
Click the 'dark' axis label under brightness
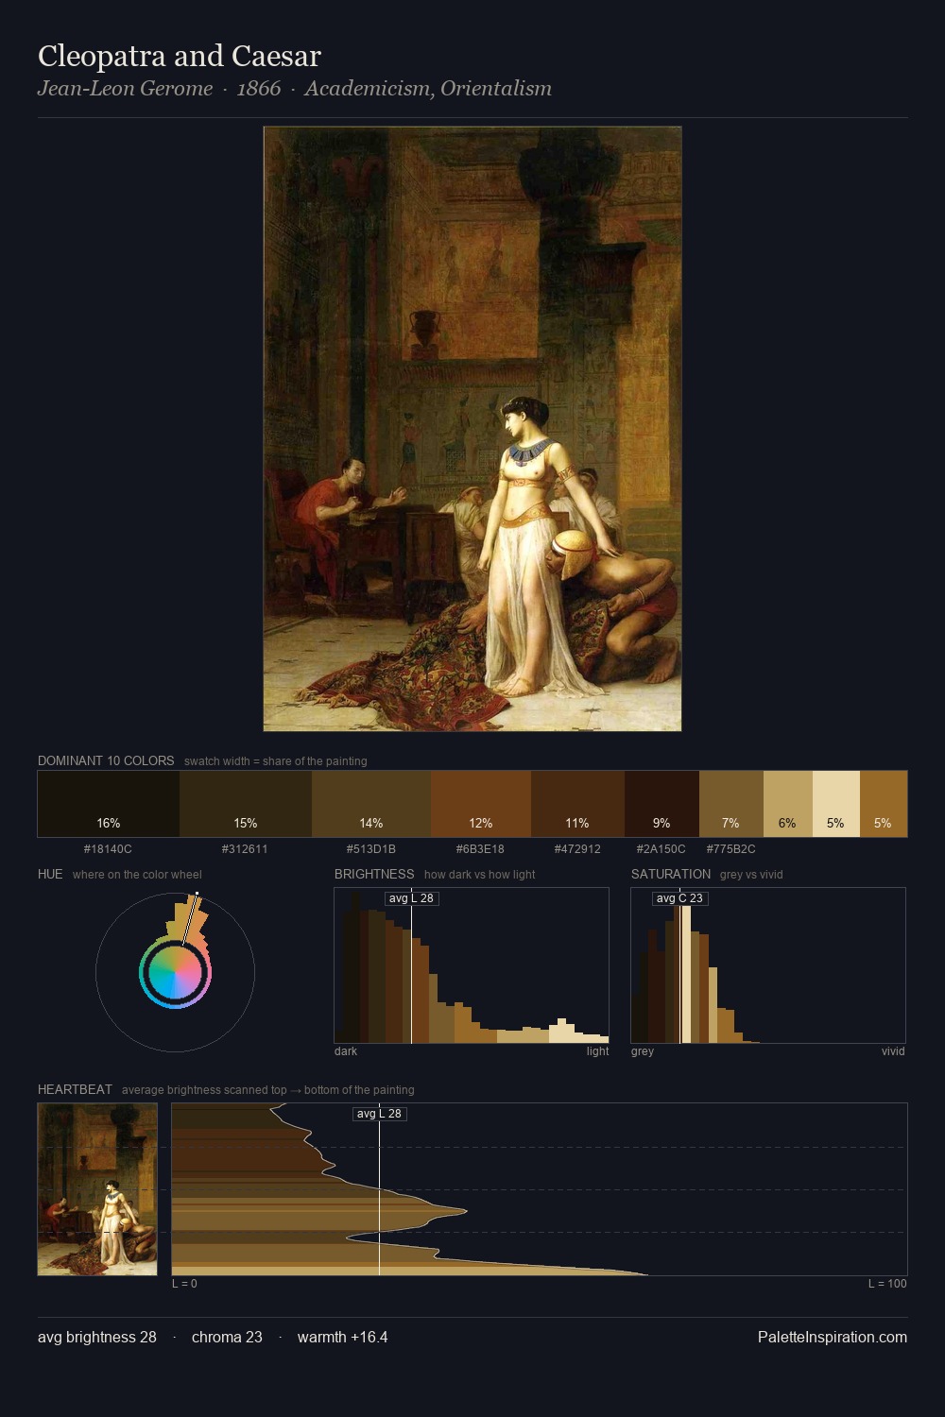pos(346,1051)
